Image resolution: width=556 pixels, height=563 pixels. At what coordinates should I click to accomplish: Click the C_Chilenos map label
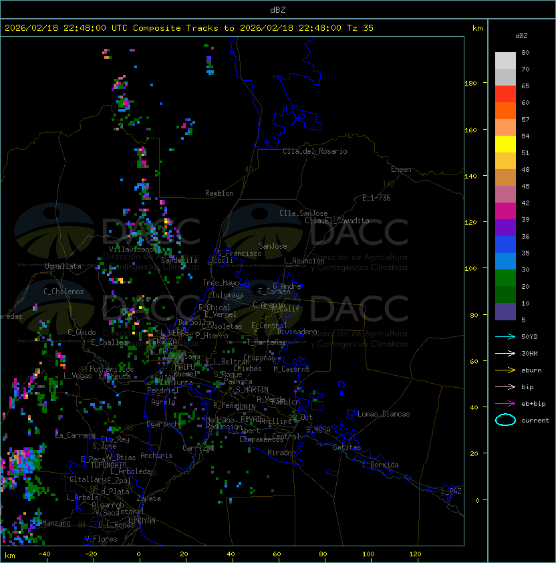63,292
